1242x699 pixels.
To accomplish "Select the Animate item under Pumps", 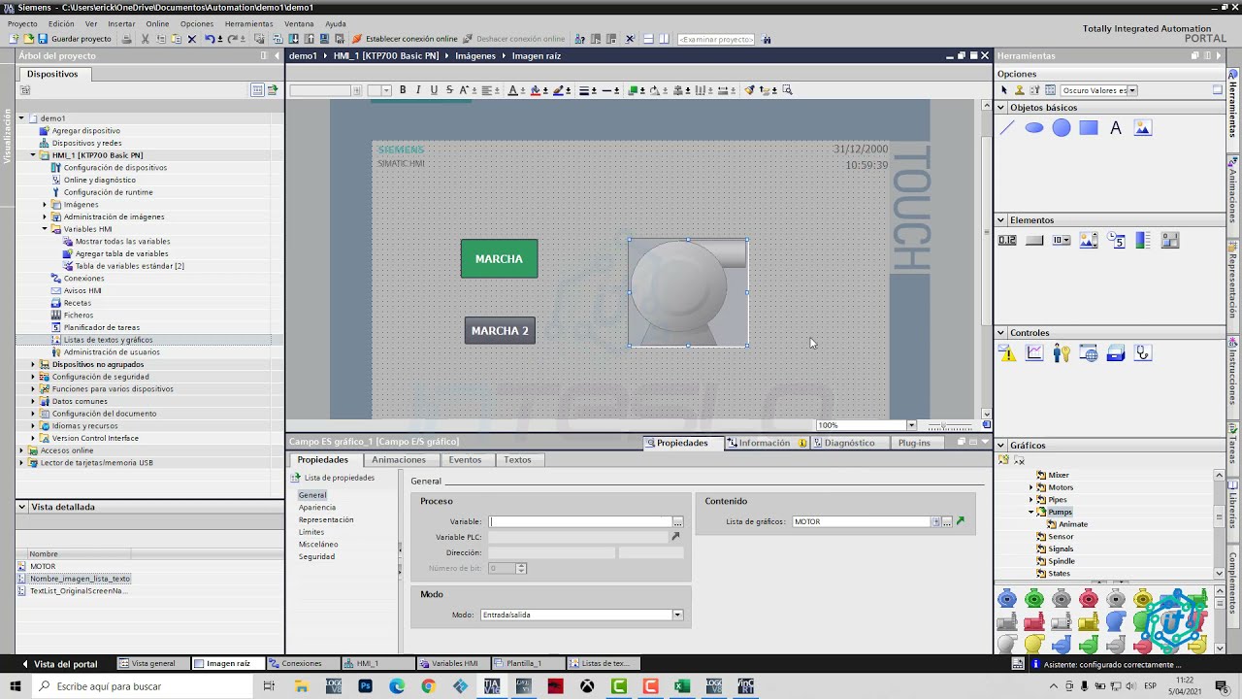I will [1073, 524].
